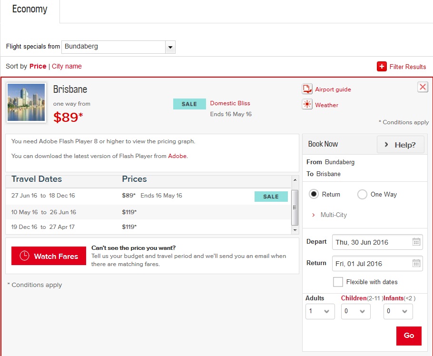Image resolution: width=433 pixels, height=356 pixels.
Task: Sort results by City name
Action: click(x=67, y=66)
